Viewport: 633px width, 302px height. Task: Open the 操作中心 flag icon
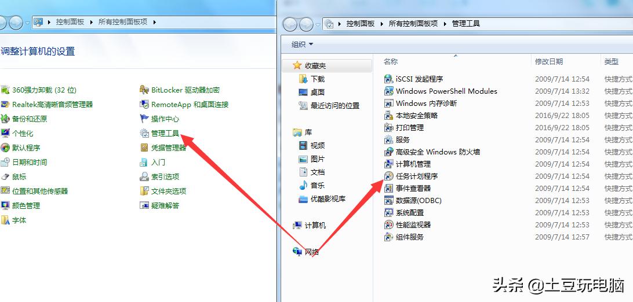click(x=144, y=119)
